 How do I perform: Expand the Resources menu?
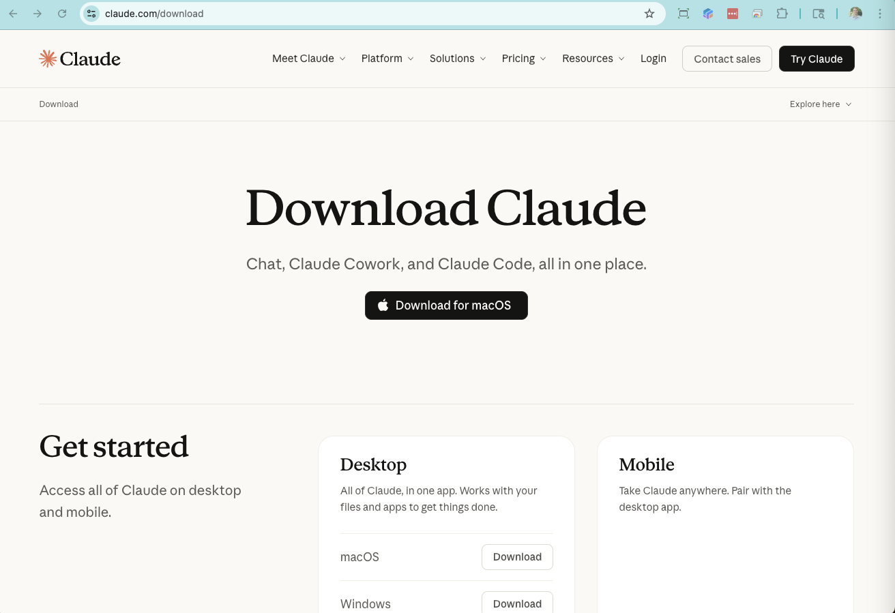click(x=593, y=59)
